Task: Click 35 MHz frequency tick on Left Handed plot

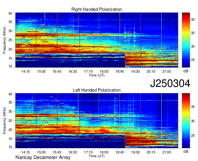Action: 10,102
